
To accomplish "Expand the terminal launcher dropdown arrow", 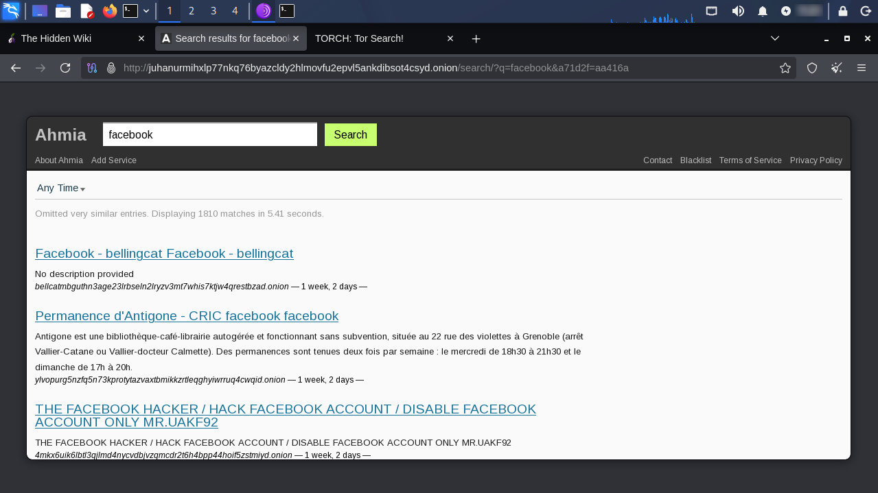I will (146, 11).
